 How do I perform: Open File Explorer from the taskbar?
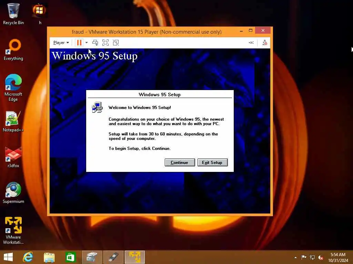click(x=49, y=257)
